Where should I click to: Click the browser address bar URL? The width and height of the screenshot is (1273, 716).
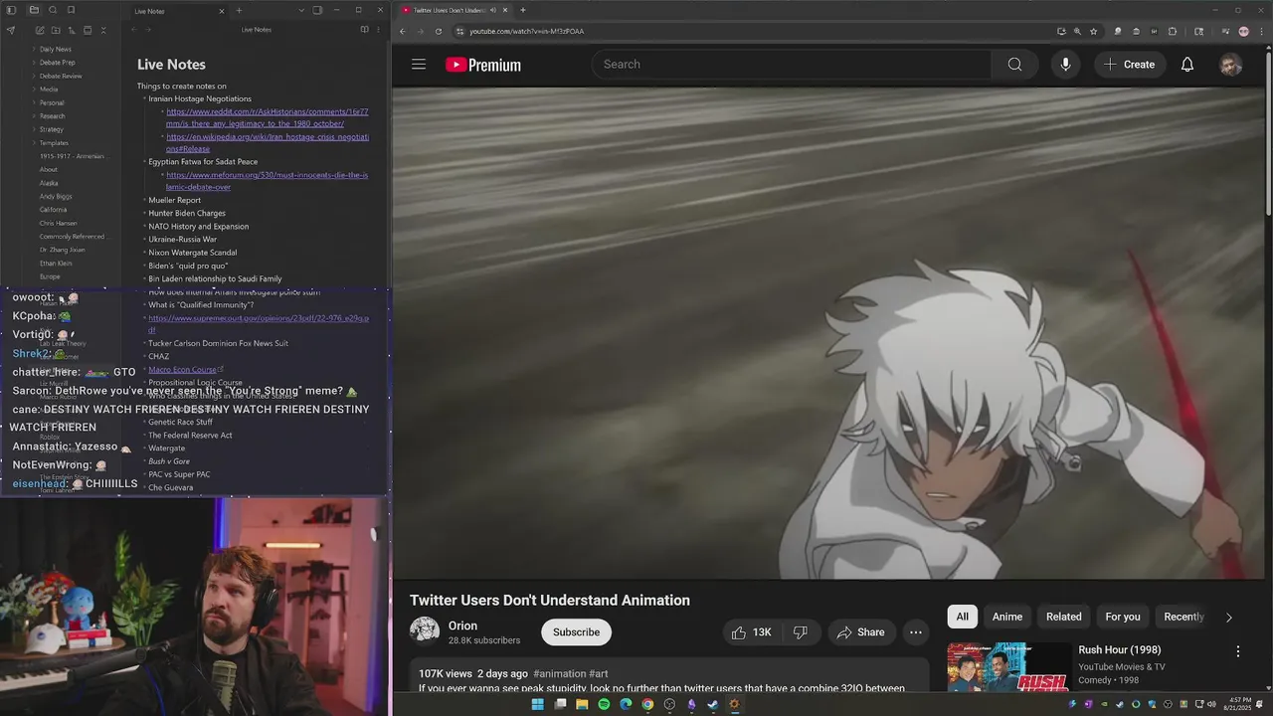526,31
